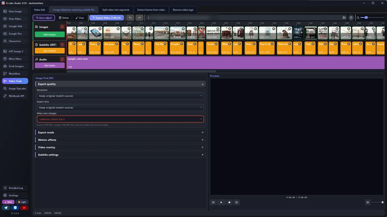Select the sample_voice.wav audio clip
This screenshot has height=217, width=387.
pyautogui.click(x=226, y=63)
